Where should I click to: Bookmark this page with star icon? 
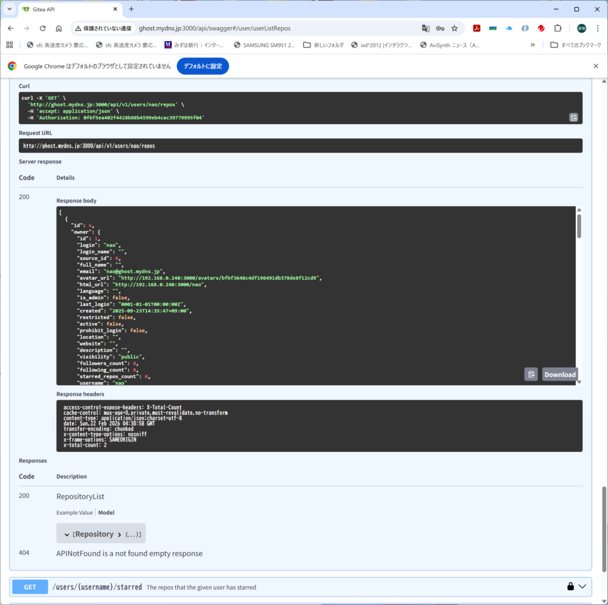click(454, 28)
